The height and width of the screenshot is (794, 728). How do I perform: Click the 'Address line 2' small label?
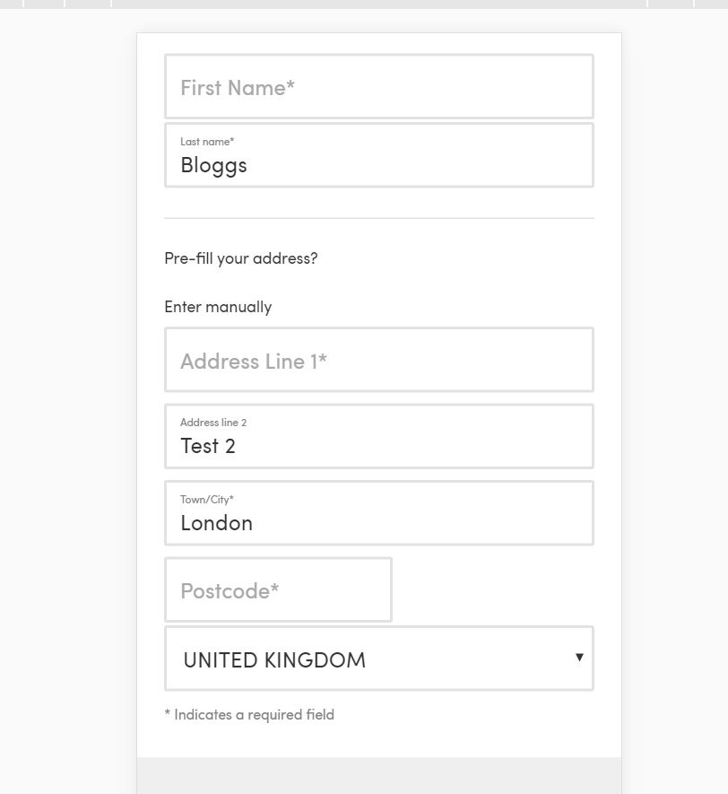click(213, 423)
